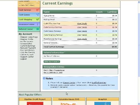Image resolution: width=140 pixels, height=105 pixels.
Task: Open the Request Payment link
Action: (x=28, y=48)
